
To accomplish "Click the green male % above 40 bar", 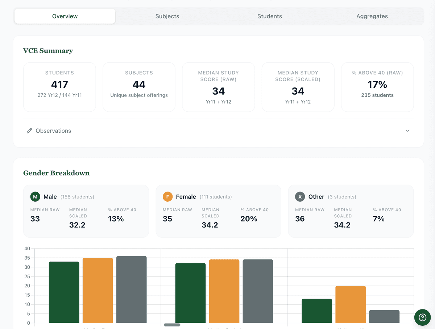I will [317, 311].
